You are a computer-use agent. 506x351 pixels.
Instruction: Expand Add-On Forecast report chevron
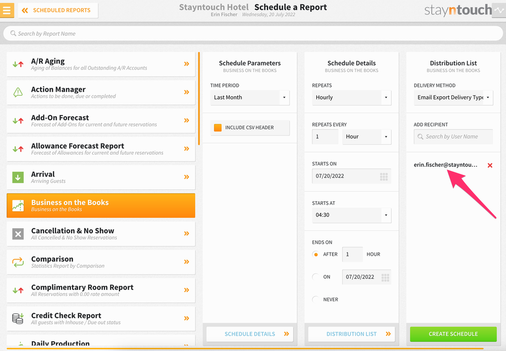coord(186,120)
